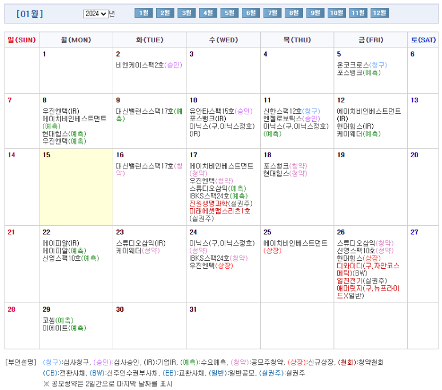Open 온코크로스 entry on the 5th

tap(362, 65)
